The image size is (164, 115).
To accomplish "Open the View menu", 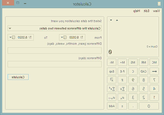I will click(156, 11).
